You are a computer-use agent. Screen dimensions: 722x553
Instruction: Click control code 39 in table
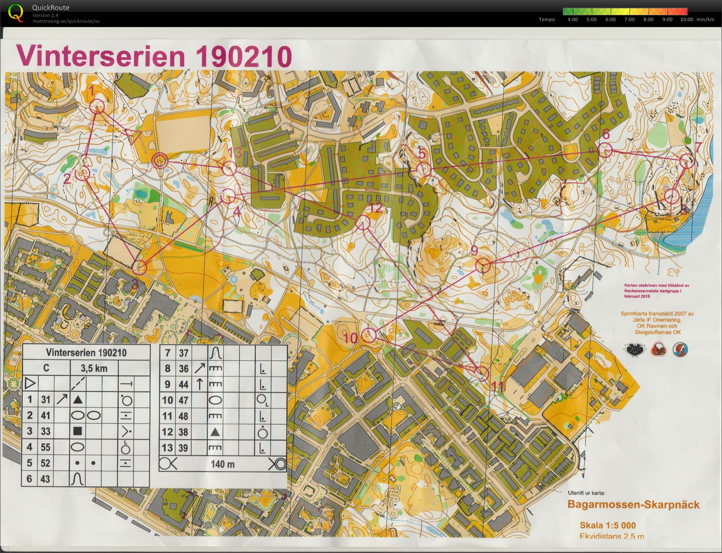(x=183, y=448)
